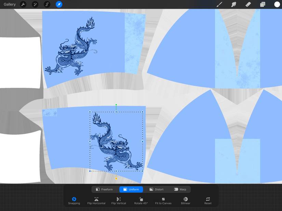Click the green rotation handle

116,105
